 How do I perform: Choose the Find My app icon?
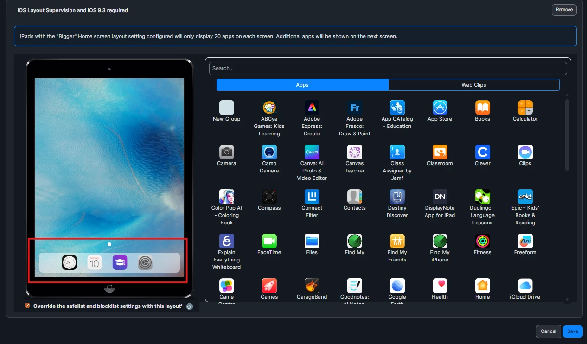click(x=354, y=241)
